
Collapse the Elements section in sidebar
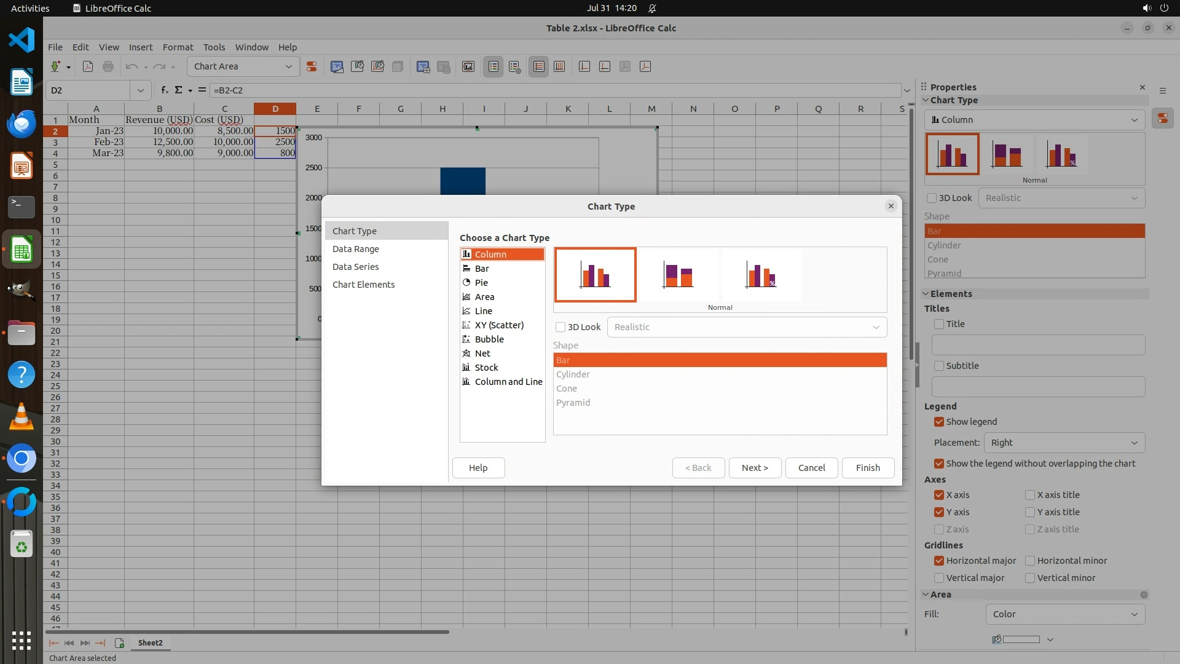point(926,294)
